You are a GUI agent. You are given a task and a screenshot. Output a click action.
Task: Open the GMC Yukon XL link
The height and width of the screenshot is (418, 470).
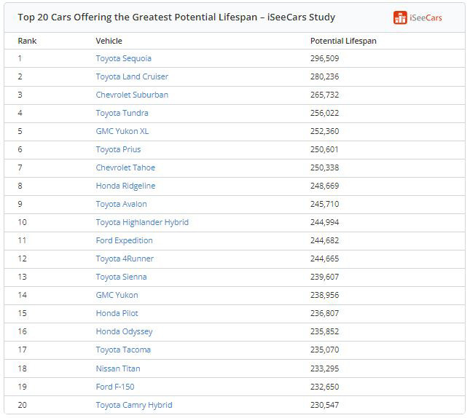[122, 131]
